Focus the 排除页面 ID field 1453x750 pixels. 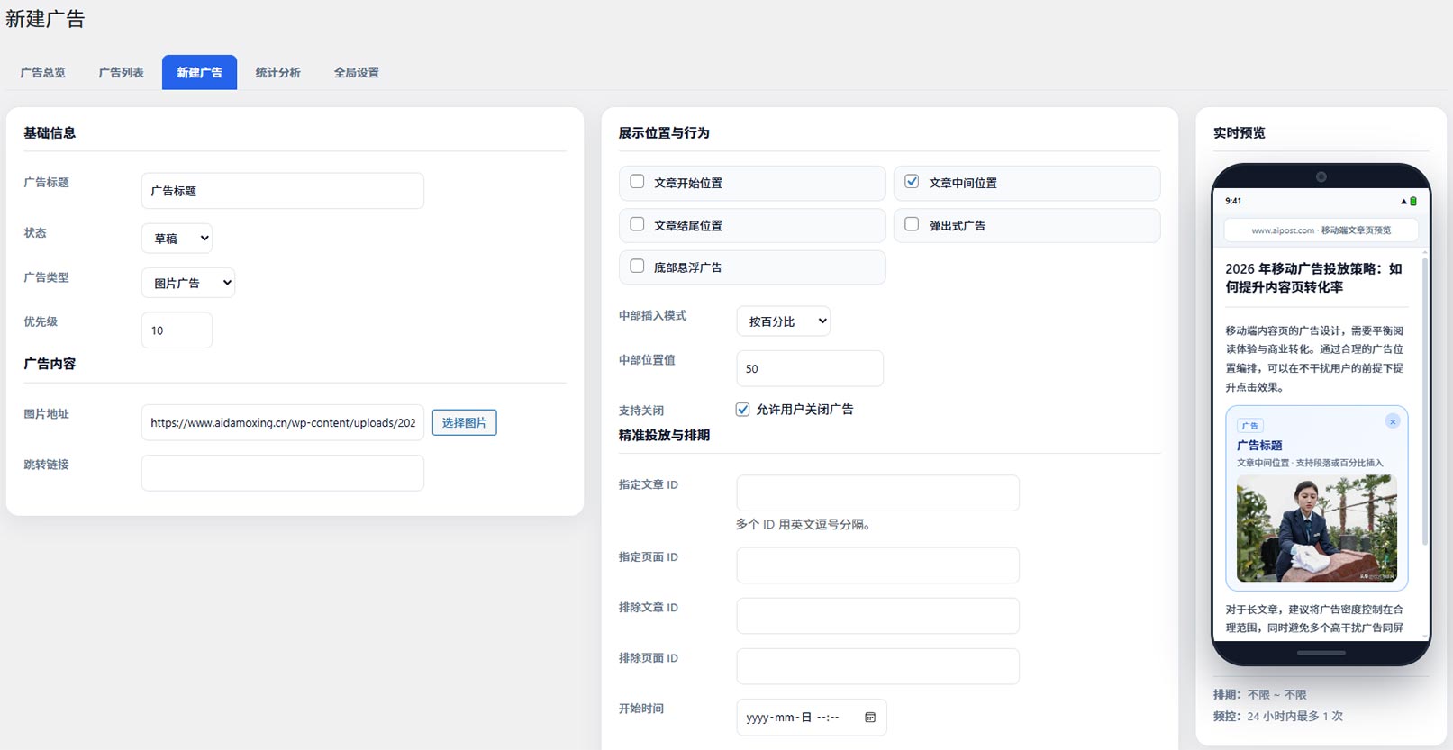pos(877,666)
